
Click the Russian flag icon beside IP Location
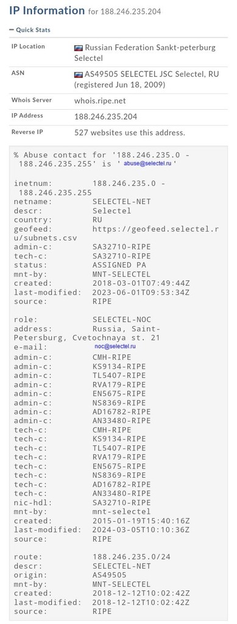tap(79, 48)
